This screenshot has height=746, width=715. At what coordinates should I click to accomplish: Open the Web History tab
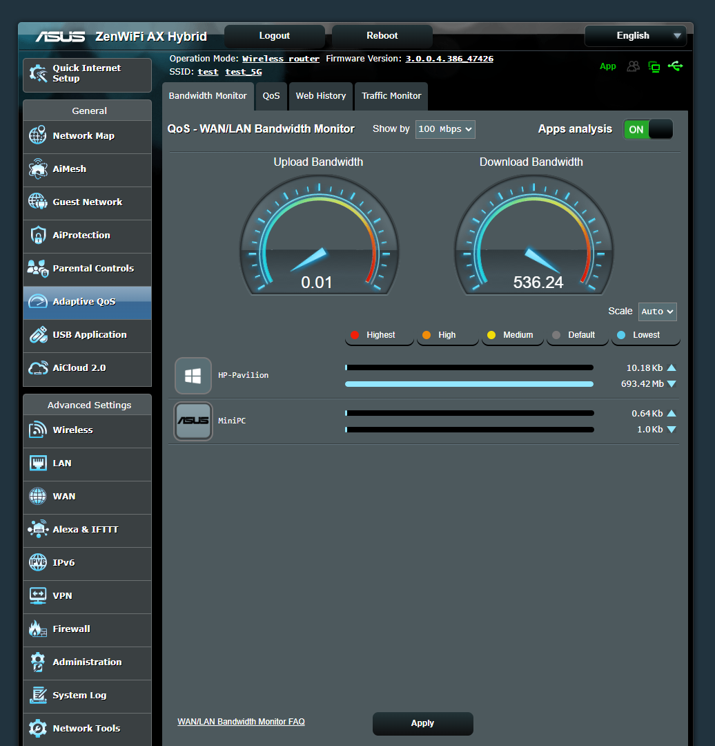point(320,96)
